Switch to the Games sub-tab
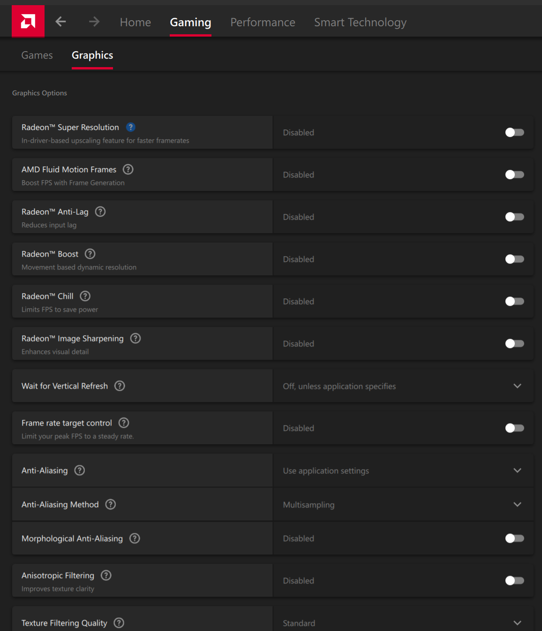This screenshot has height=631, width=542. 37,55
